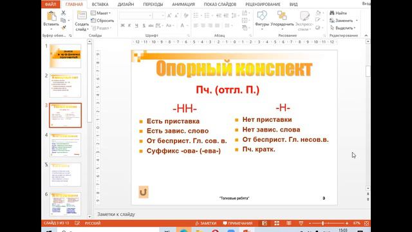Screen dimensions: 412x232
Task: Open the Character spacing (AV) dropdown
Action: tap(159, 26)
